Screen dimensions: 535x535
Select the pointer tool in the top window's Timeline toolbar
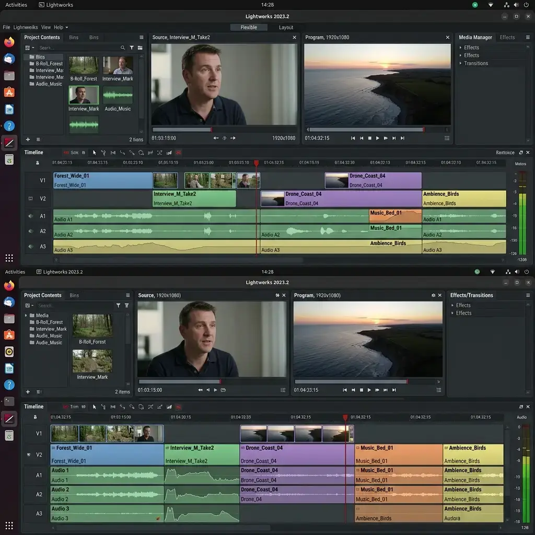point(95,153)
